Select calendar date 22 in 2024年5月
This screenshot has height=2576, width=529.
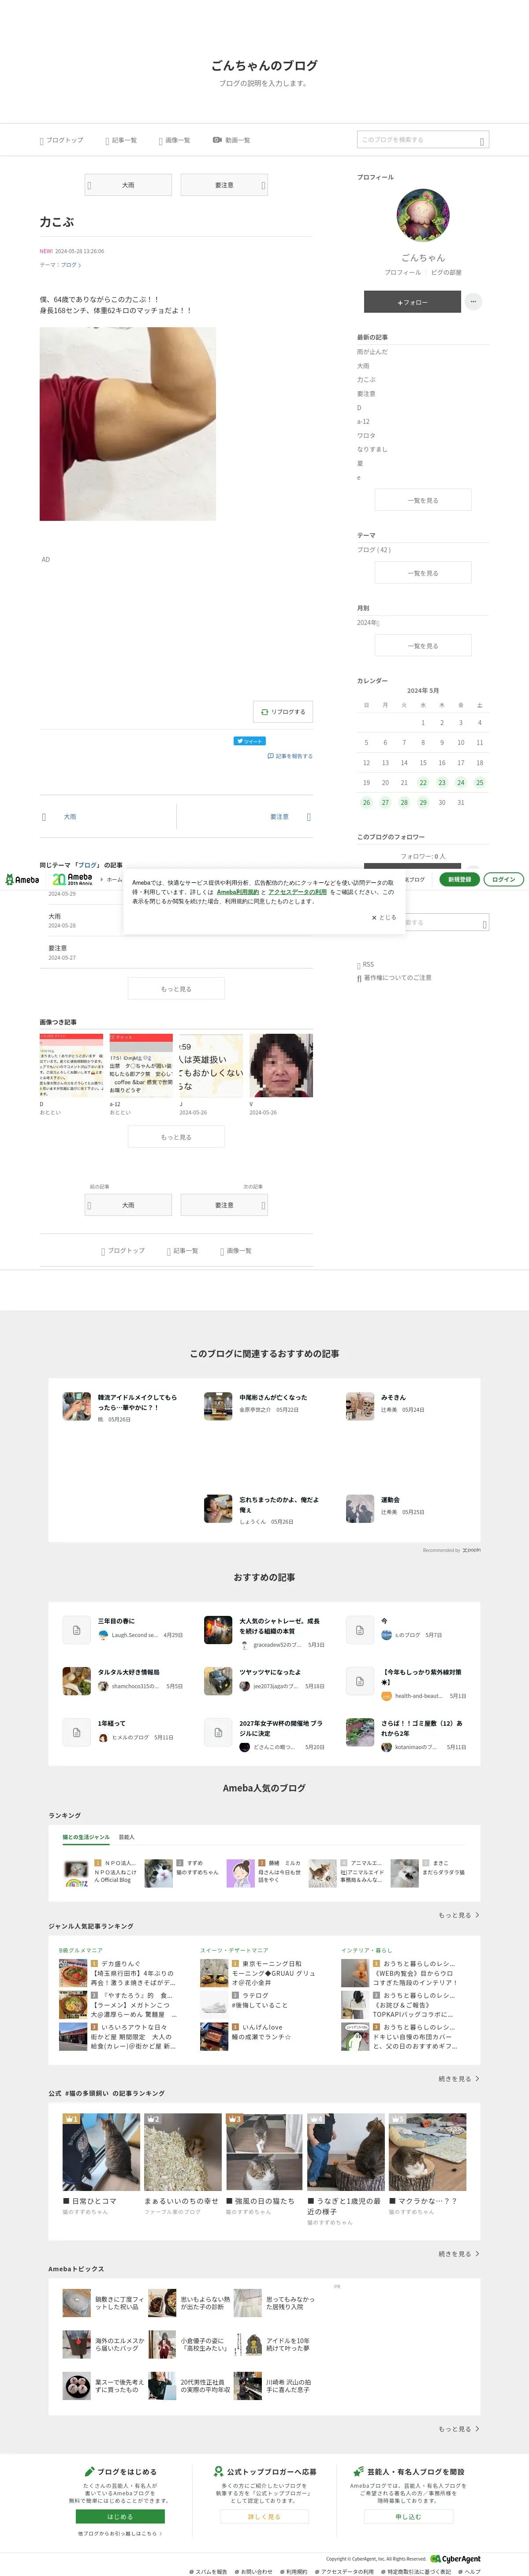pos(423,783)
